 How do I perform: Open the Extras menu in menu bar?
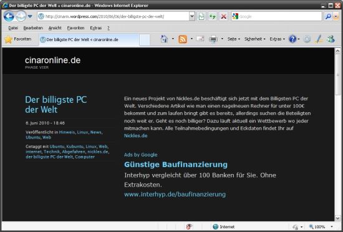click(96, 28)
